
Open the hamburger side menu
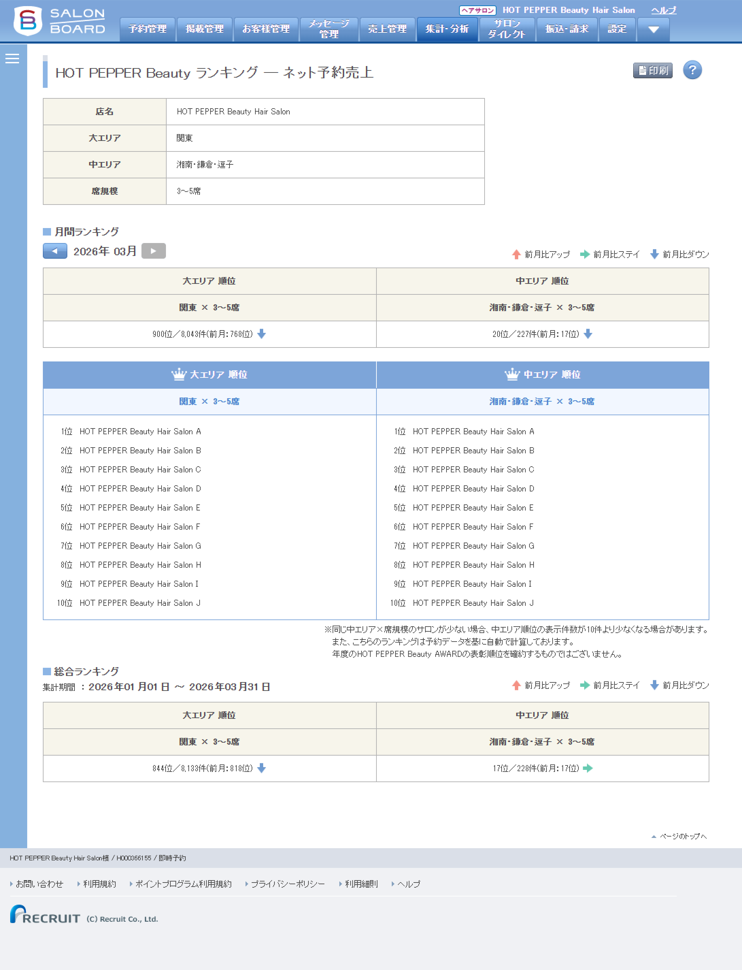click(x=12, y=58)
